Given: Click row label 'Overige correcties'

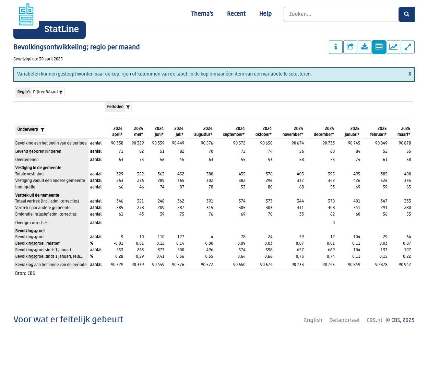Looking at the screenshot, I should point(31,223).
